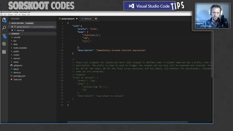
Task: Open the Debug menu
Action: tap(24, 15)
